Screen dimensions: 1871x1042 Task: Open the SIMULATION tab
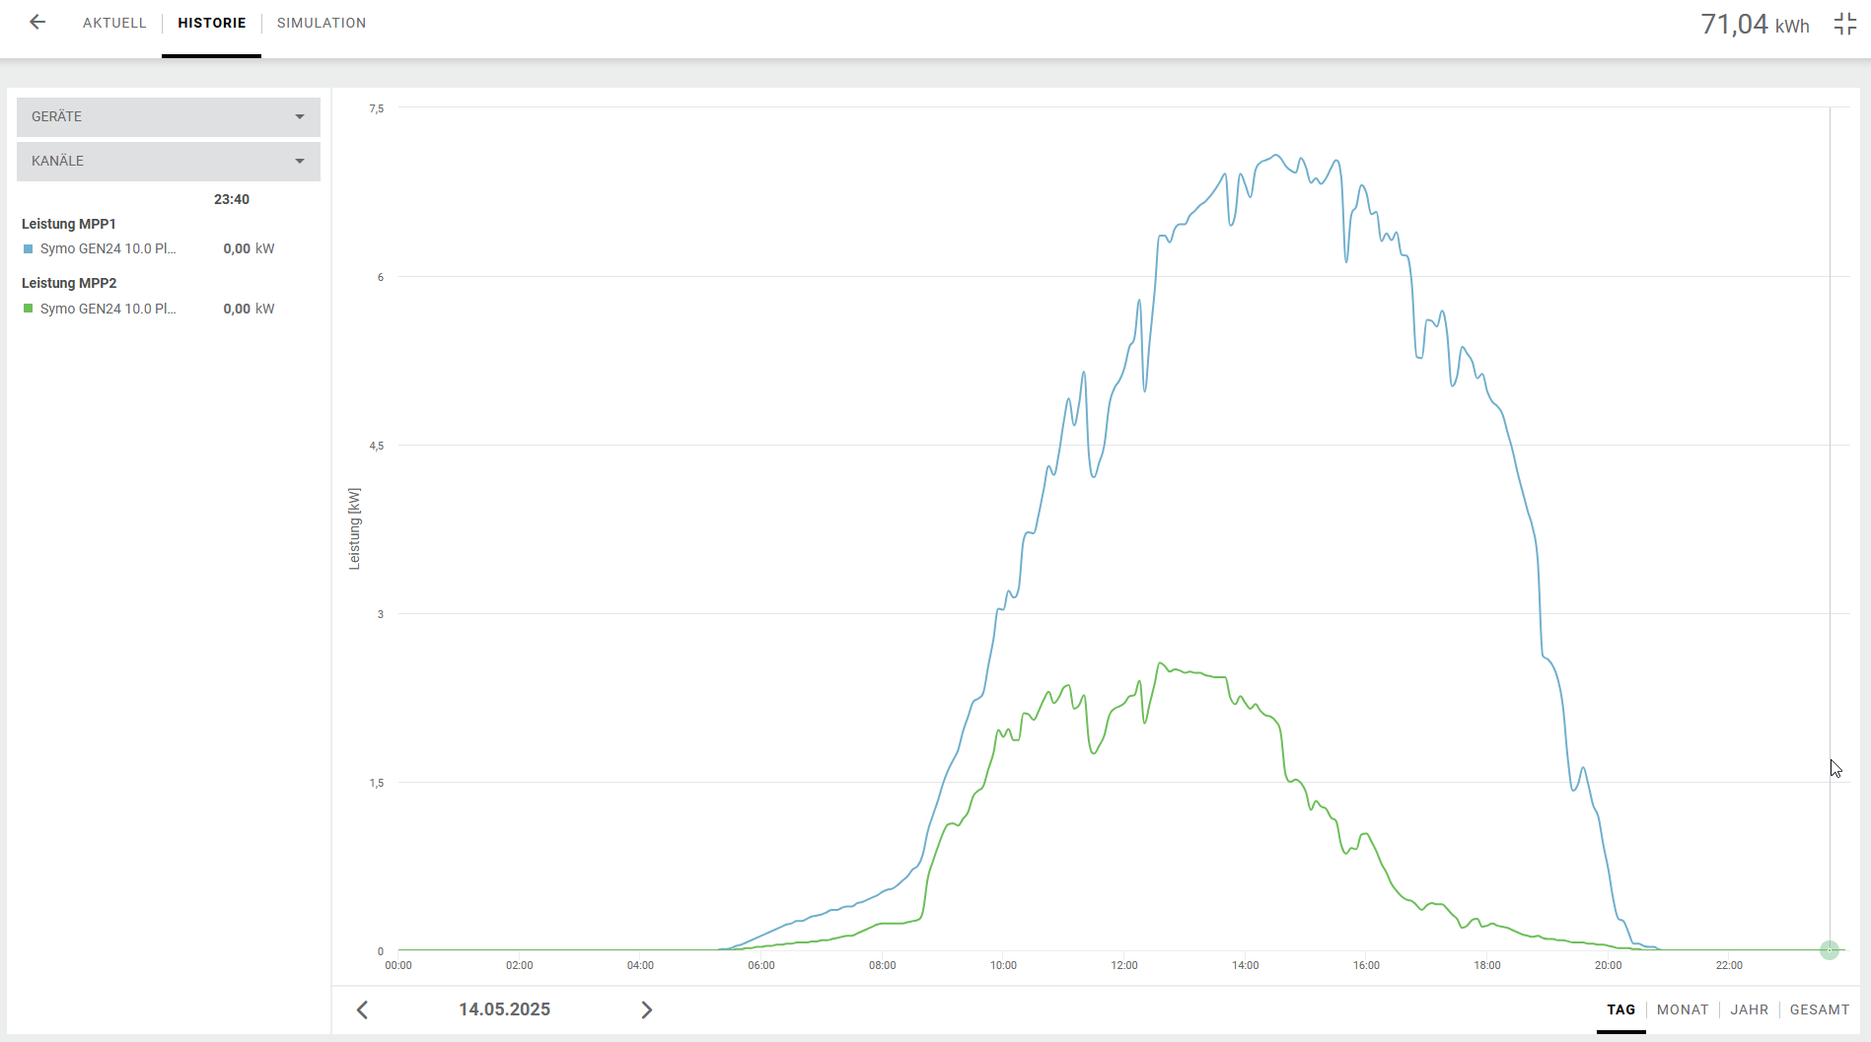coord(321,23)
